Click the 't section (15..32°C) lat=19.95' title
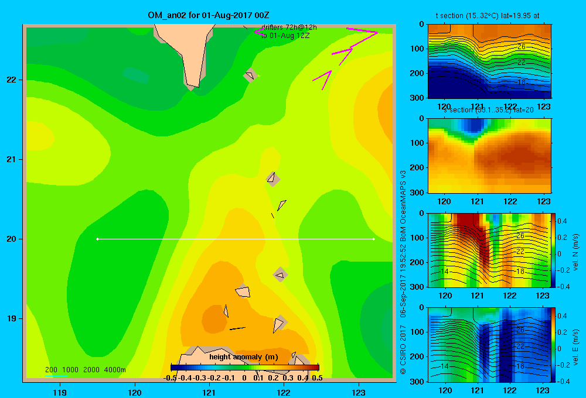Viewport: 586px width, 398px height. 488,16
